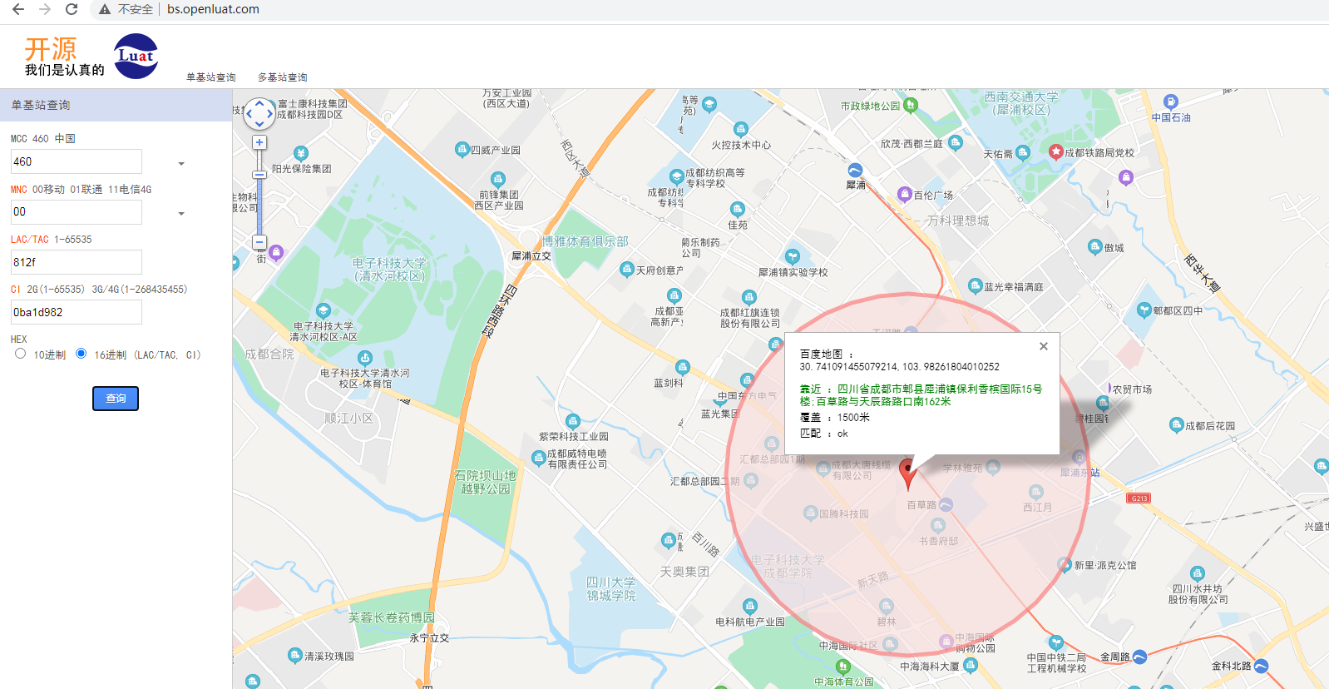Pan the map up with arrow
Screen dimensions: 1329x689
(259, 103)
